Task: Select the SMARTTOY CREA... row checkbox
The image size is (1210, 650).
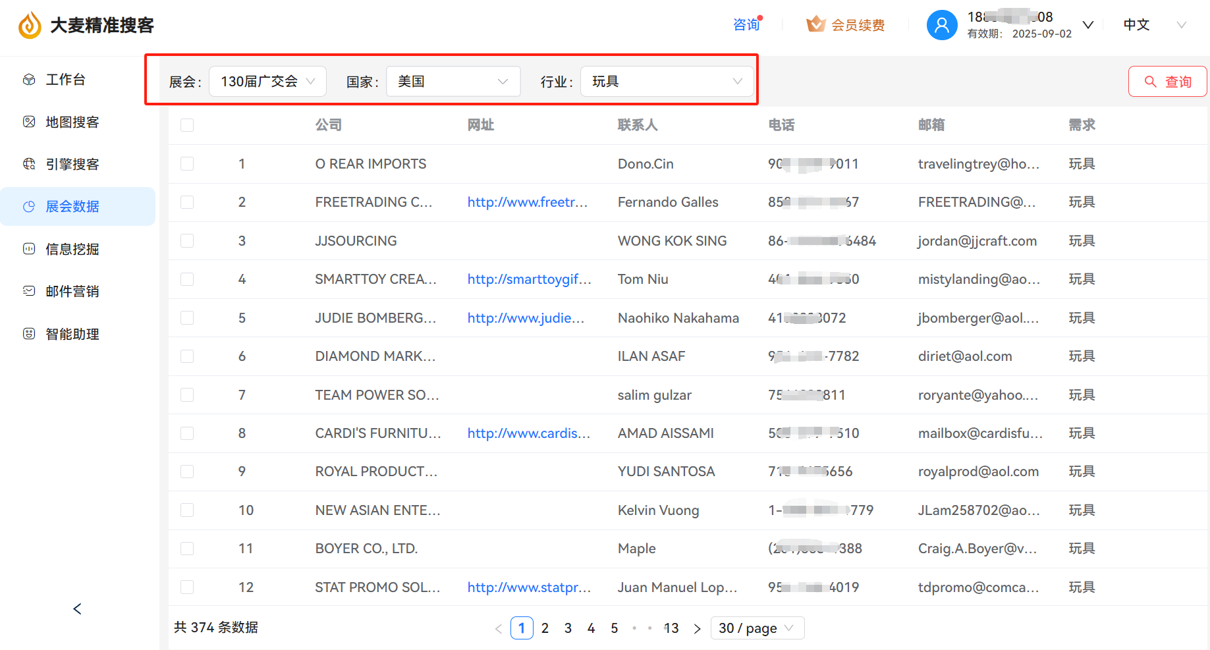Action: 187,279
